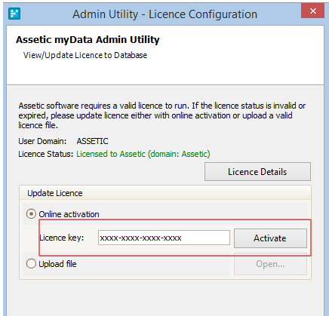Click the Assetic app icon in the title bar
Screen dimensions: 329x316
click(x=14, y=14)
